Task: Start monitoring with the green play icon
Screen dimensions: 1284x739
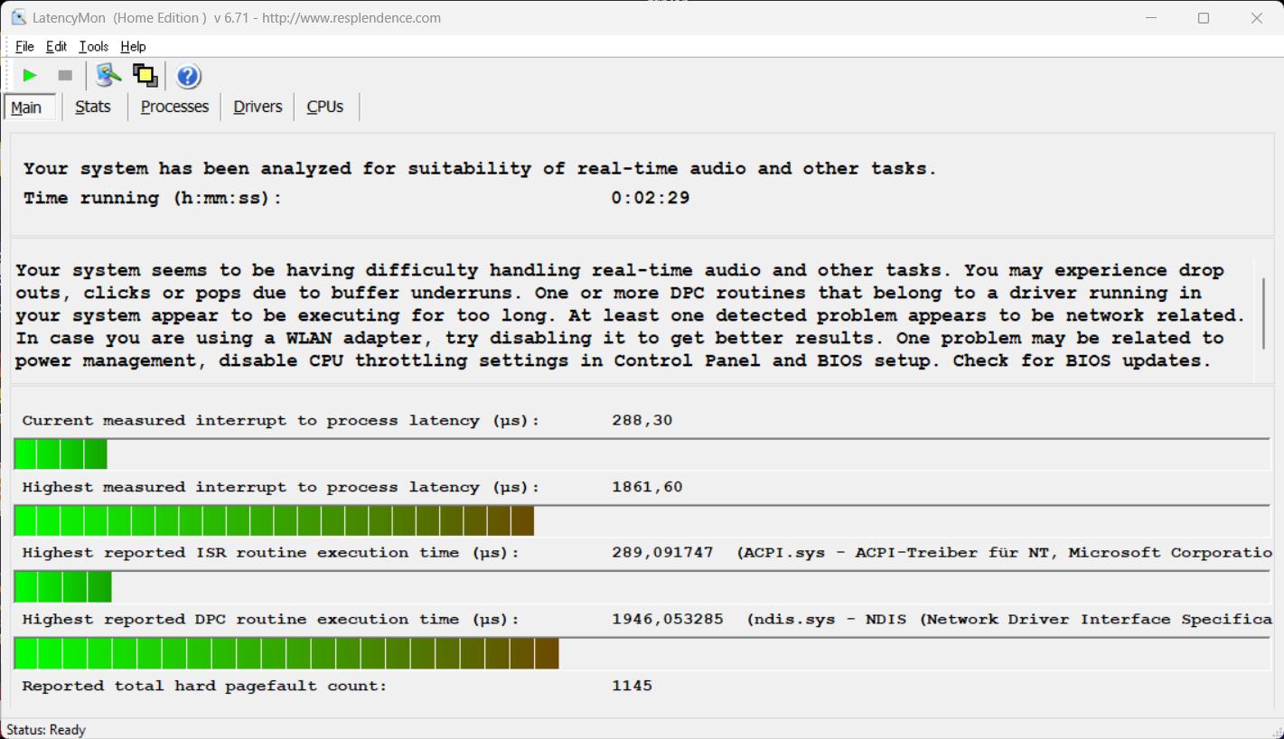Action: point(30,76)
